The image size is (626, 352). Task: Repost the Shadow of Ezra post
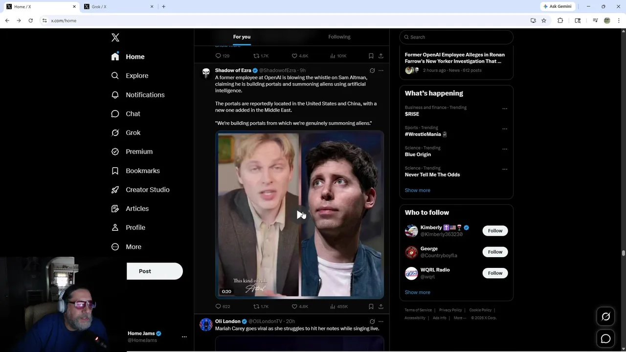point(261,307)
